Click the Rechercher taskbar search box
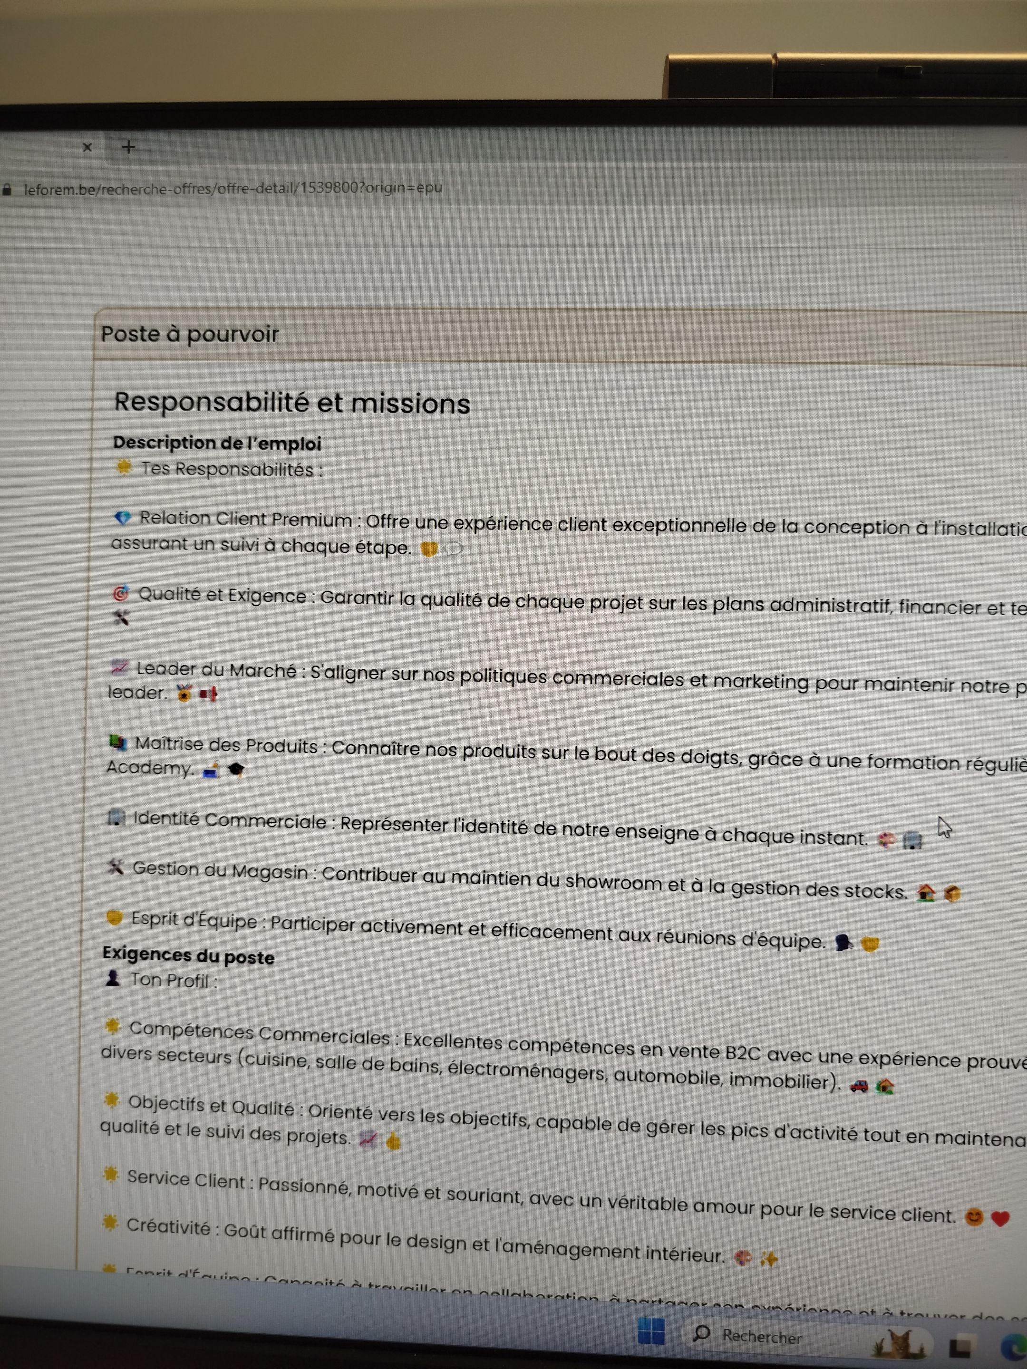Image resolution: width=1027 pixels, height=1369 pixels. pyautogui.click(x=761, y=1337)
